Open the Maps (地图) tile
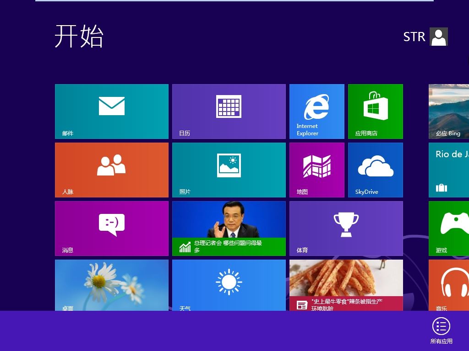469x351 pixels. point(317,170)
